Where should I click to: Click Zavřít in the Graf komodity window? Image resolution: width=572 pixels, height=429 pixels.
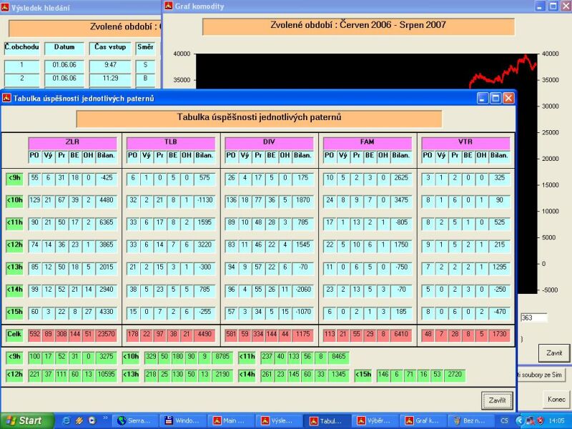[553, 353]
